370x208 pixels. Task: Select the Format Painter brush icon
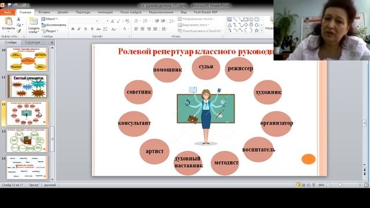pos(18,31)
